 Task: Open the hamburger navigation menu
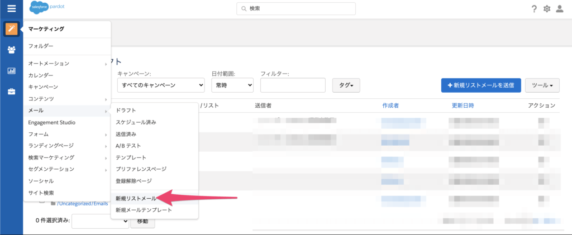click(11, 8)
